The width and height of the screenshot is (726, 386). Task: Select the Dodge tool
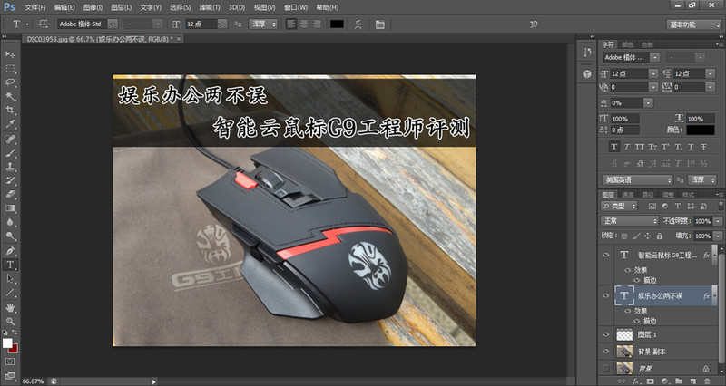click(x=10, y=236)
